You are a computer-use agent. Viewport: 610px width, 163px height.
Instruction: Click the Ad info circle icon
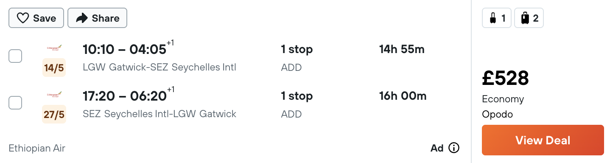tap(454, 148)
